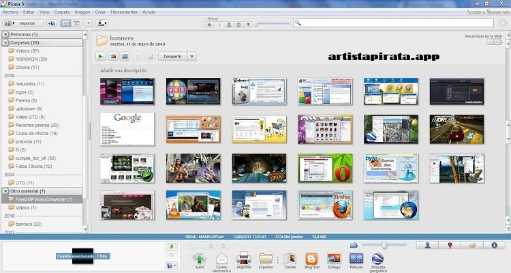Open the Crear menu
This screenshot has height=273, width=511.
click(x=100, y=12)
